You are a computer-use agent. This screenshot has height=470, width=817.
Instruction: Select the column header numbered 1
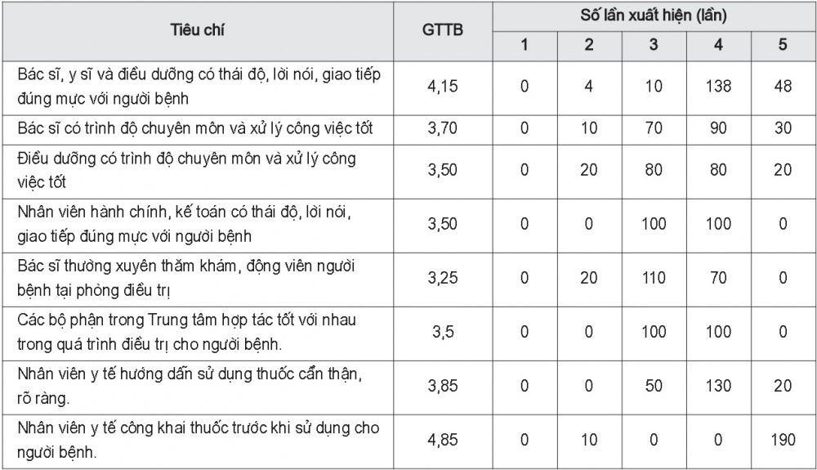coord(525,45)
